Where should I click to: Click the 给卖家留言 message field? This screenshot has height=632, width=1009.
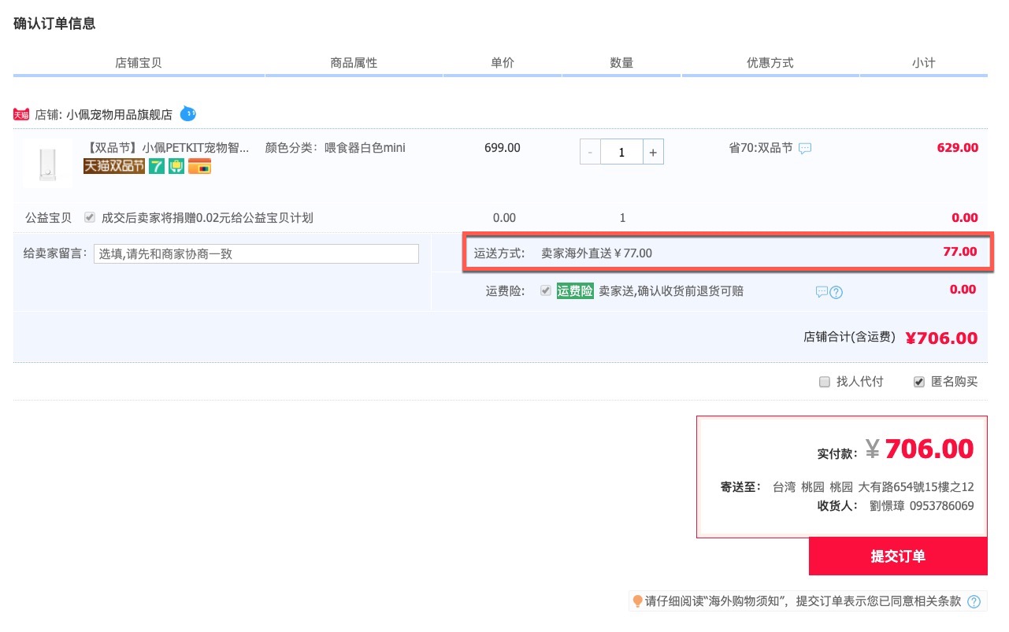pyautogui.click(x=256, y=253)
